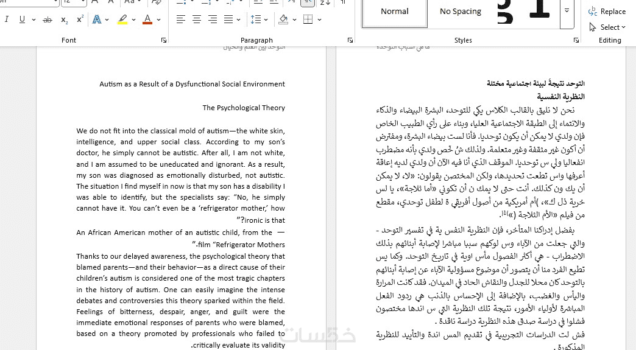Expand the justify options dropdown arrow
Screen dimensions: 636x350
[x=239, y=19]
